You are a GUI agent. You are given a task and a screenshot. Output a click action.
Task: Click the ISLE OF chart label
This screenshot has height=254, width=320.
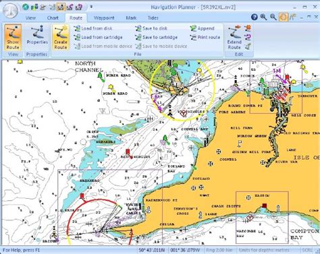pos(306,158)
